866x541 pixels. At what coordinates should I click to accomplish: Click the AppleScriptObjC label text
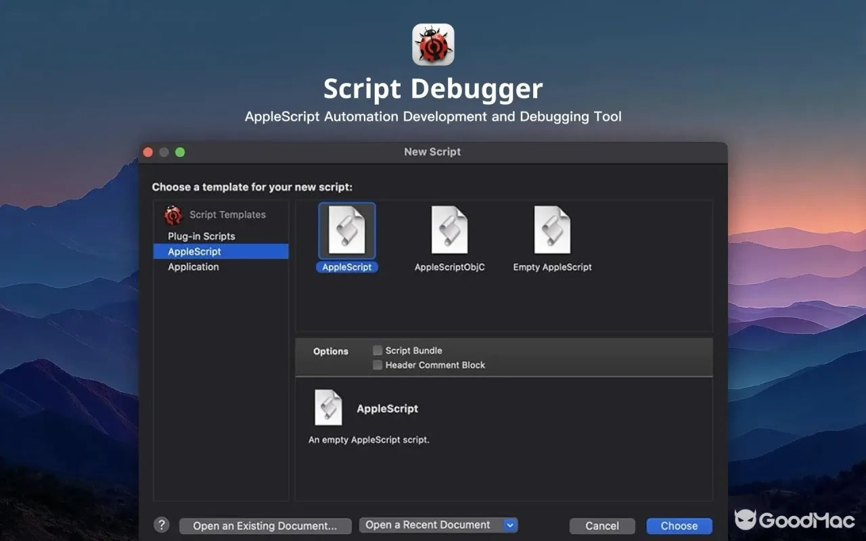tap(450, 267)
